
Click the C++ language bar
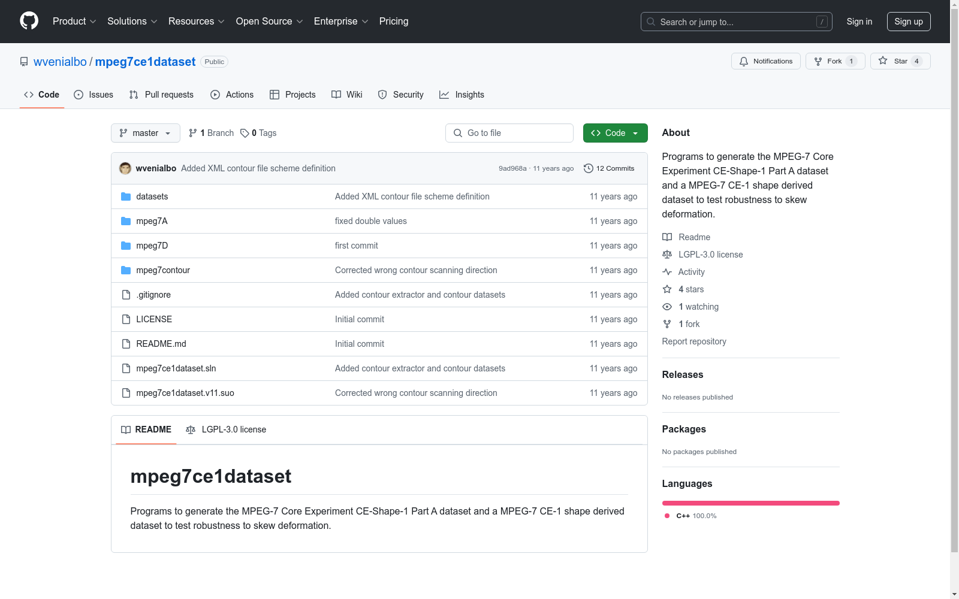point(751,503)
